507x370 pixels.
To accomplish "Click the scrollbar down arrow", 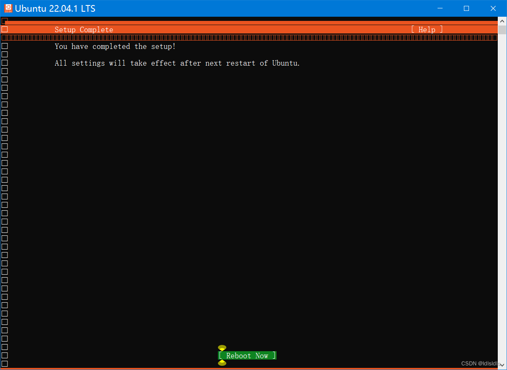I will point(502,365).
